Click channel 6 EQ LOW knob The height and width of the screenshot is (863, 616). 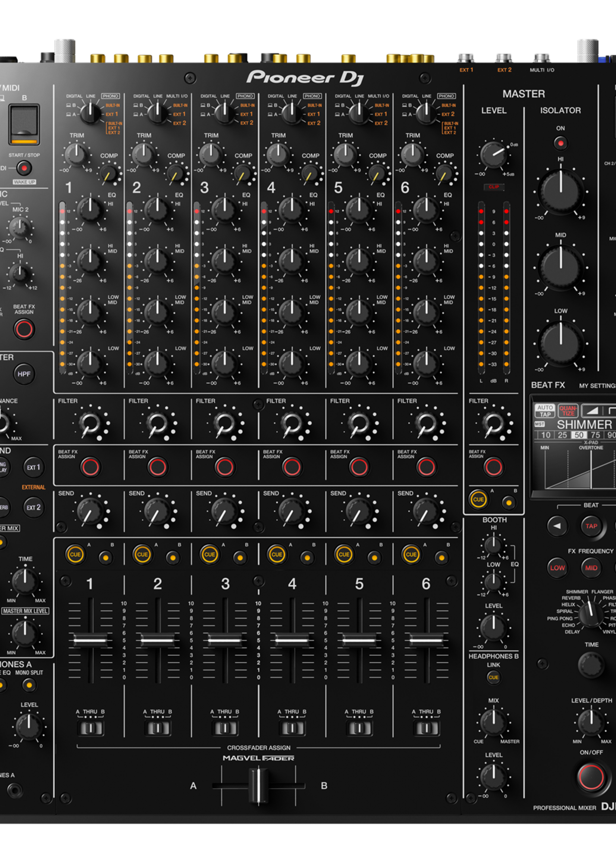click(426, 363)
